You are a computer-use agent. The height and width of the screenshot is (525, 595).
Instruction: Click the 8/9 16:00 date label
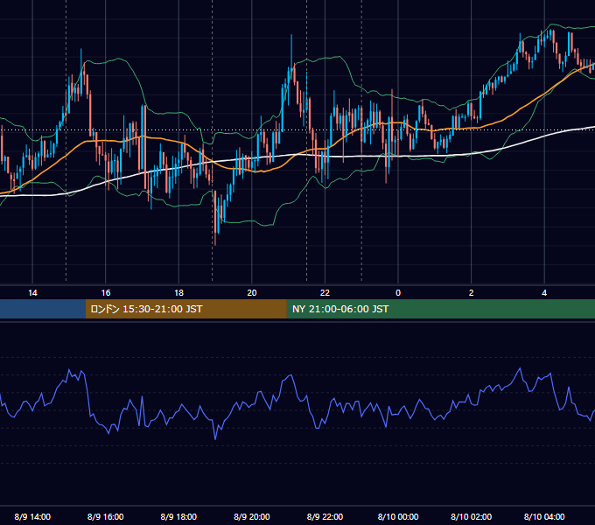pos(106,516)
